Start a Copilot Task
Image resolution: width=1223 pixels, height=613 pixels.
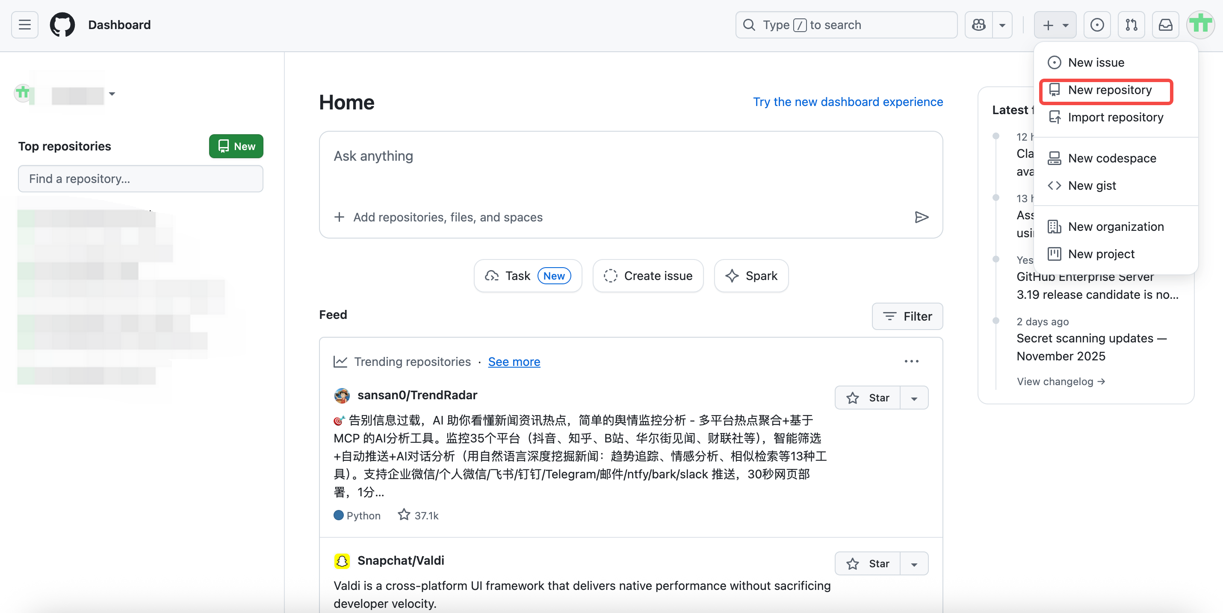click(528, 276)
